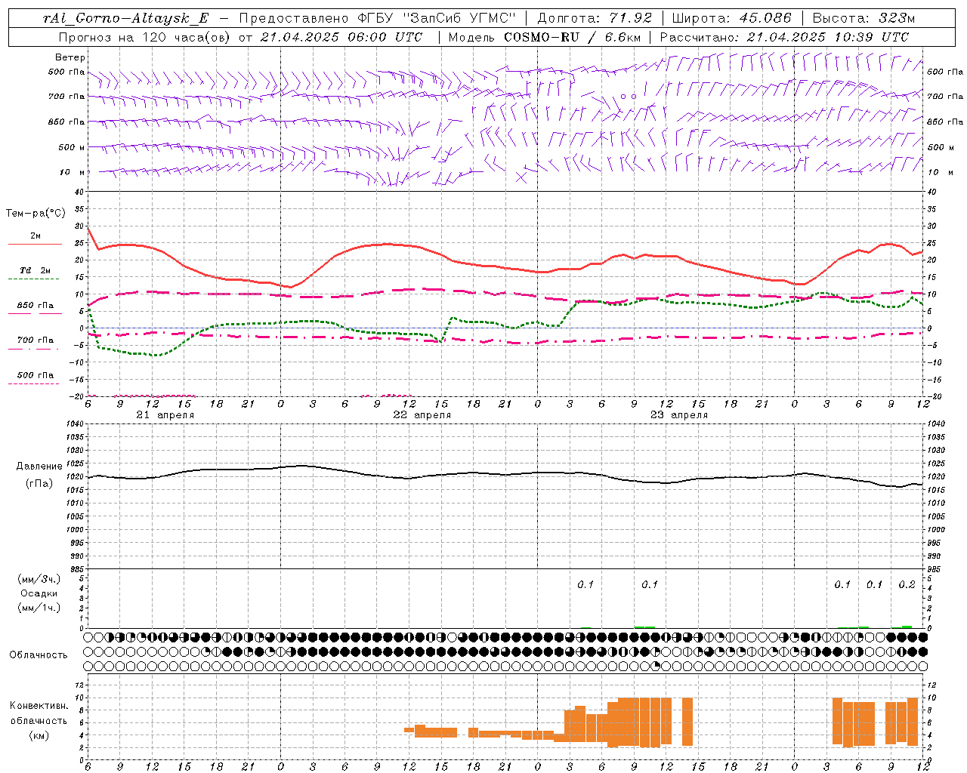Screen dimensions: 967x773
Task: Click the "21 апреля" date label
Action: coord(165,415)
